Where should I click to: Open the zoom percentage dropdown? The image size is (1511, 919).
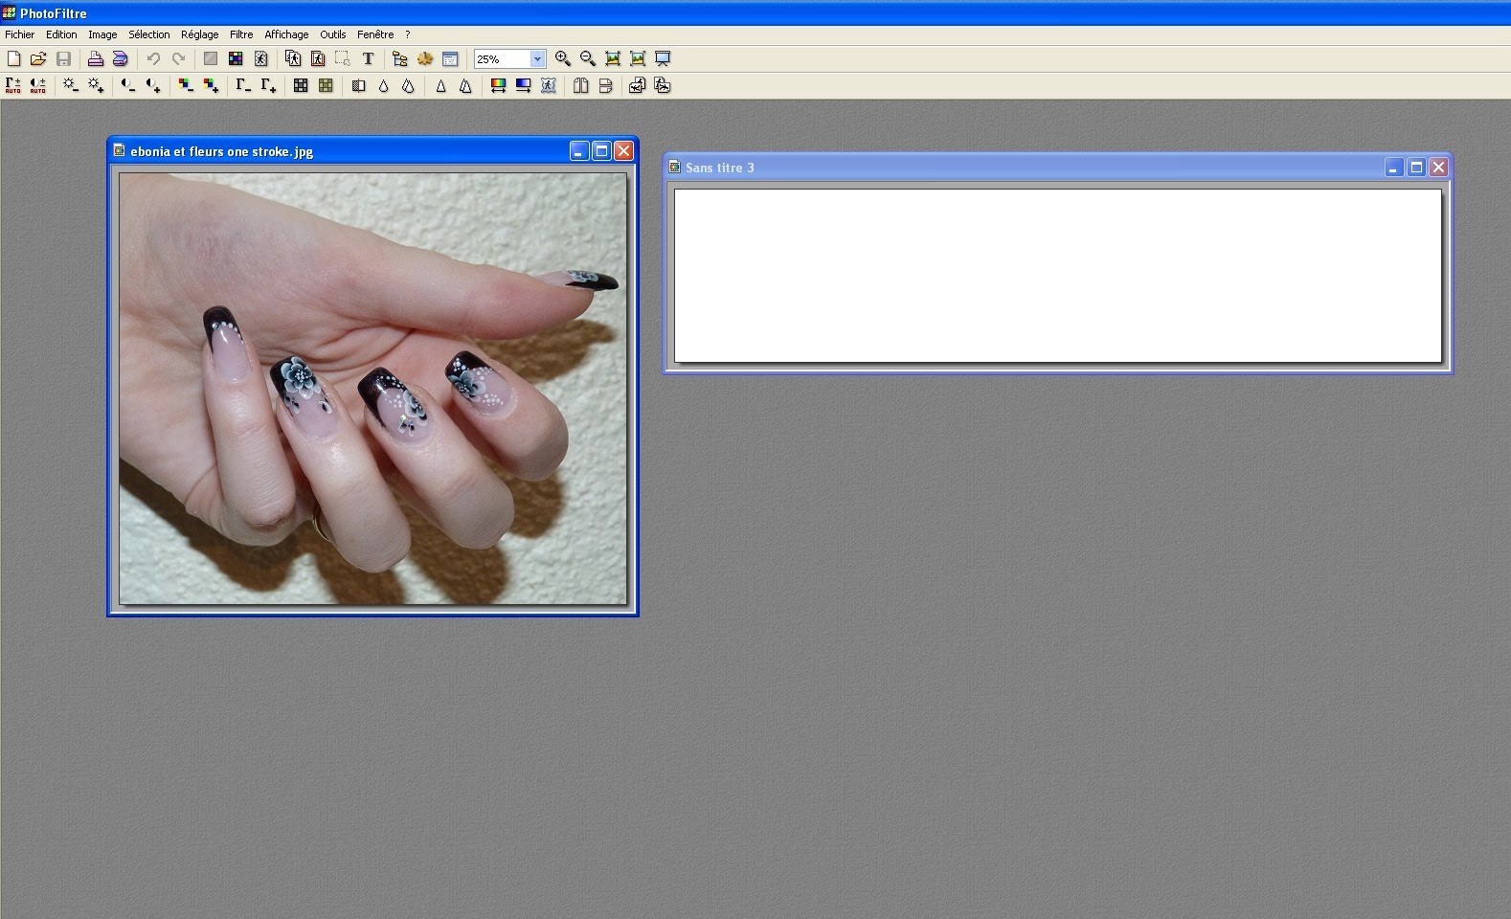537,59
